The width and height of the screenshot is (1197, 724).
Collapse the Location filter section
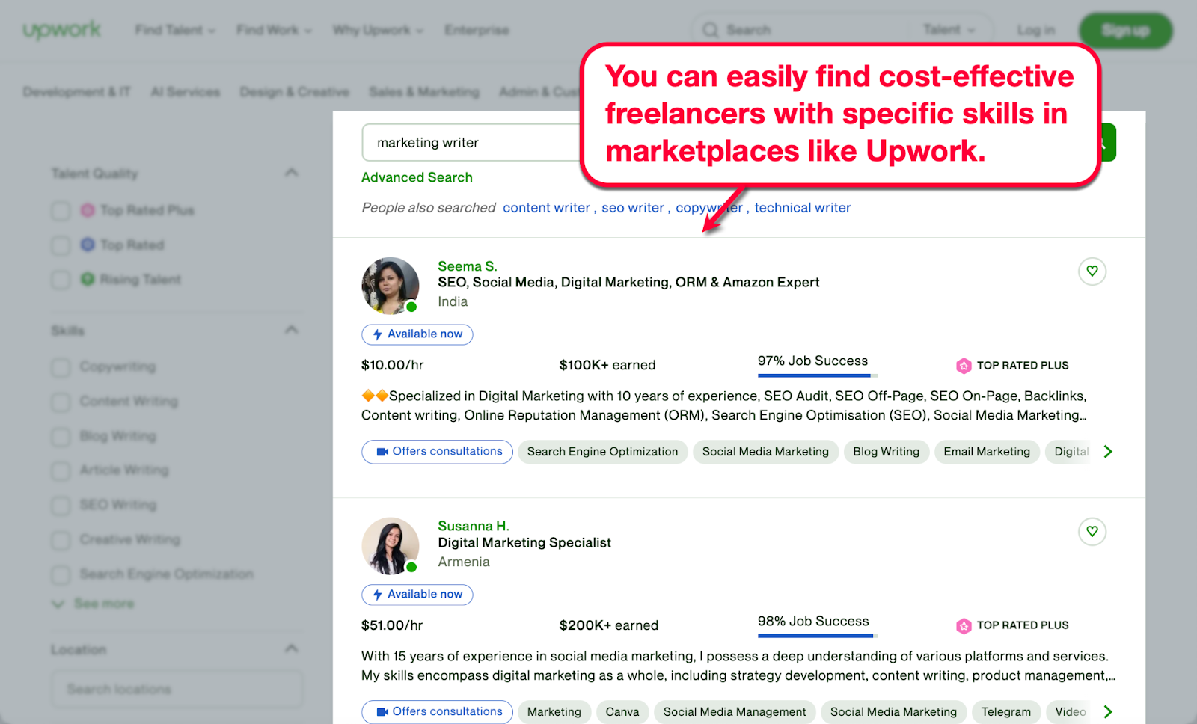(x=291, y=648)
